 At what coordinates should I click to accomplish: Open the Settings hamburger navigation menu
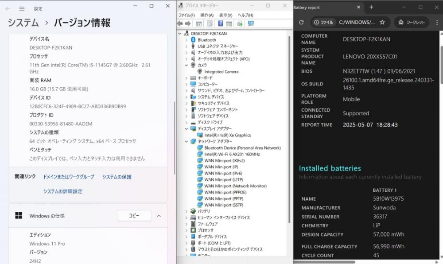22,9
